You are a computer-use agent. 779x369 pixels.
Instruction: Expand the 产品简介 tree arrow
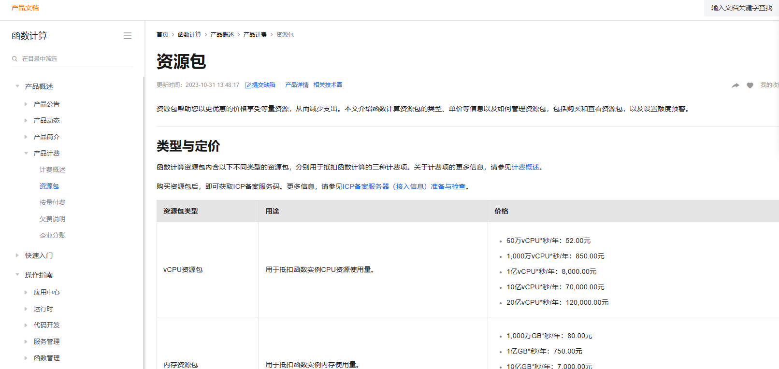click(26, 137)
